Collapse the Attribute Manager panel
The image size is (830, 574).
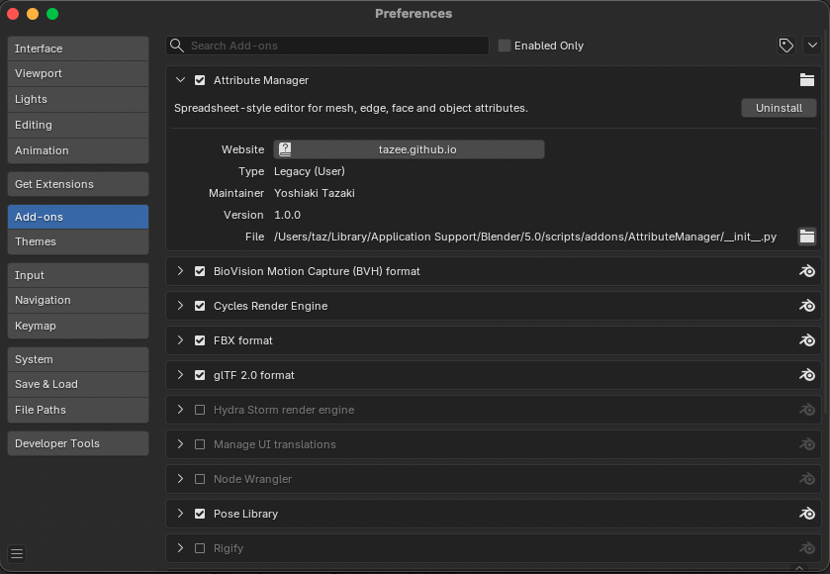pyautogui.click(x=180, y=80)
